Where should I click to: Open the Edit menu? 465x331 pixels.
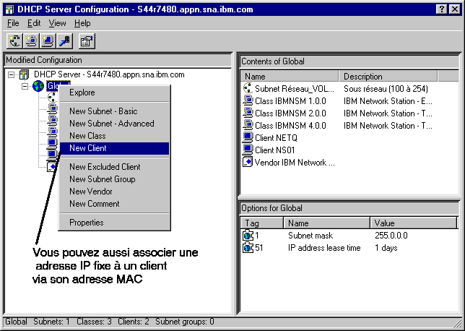(x=34, y=23)
